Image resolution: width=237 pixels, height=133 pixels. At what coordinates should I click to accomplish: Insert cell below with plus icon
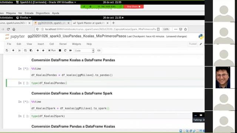click(13, 51)
